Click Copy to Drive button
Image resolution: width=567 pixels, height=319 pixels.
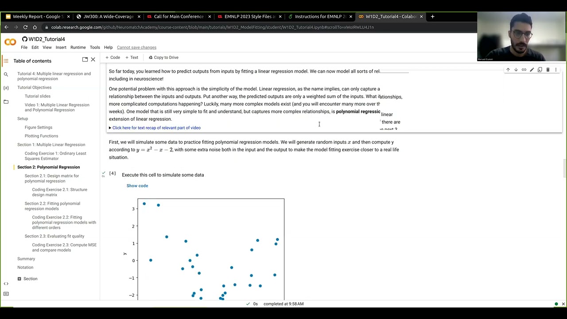coord(163,58)
